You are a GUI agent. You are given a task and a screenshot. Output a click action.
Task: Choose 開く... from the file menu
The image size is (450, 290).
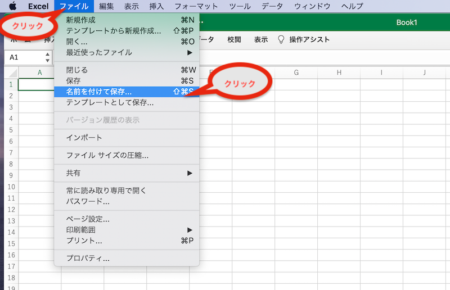tap(127, 42)
